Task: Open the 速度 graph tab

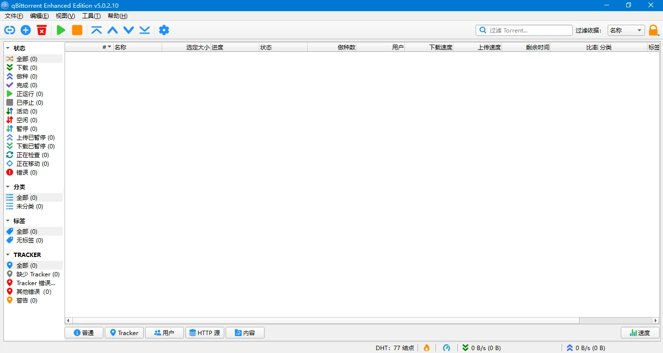Action: [640, 333]
